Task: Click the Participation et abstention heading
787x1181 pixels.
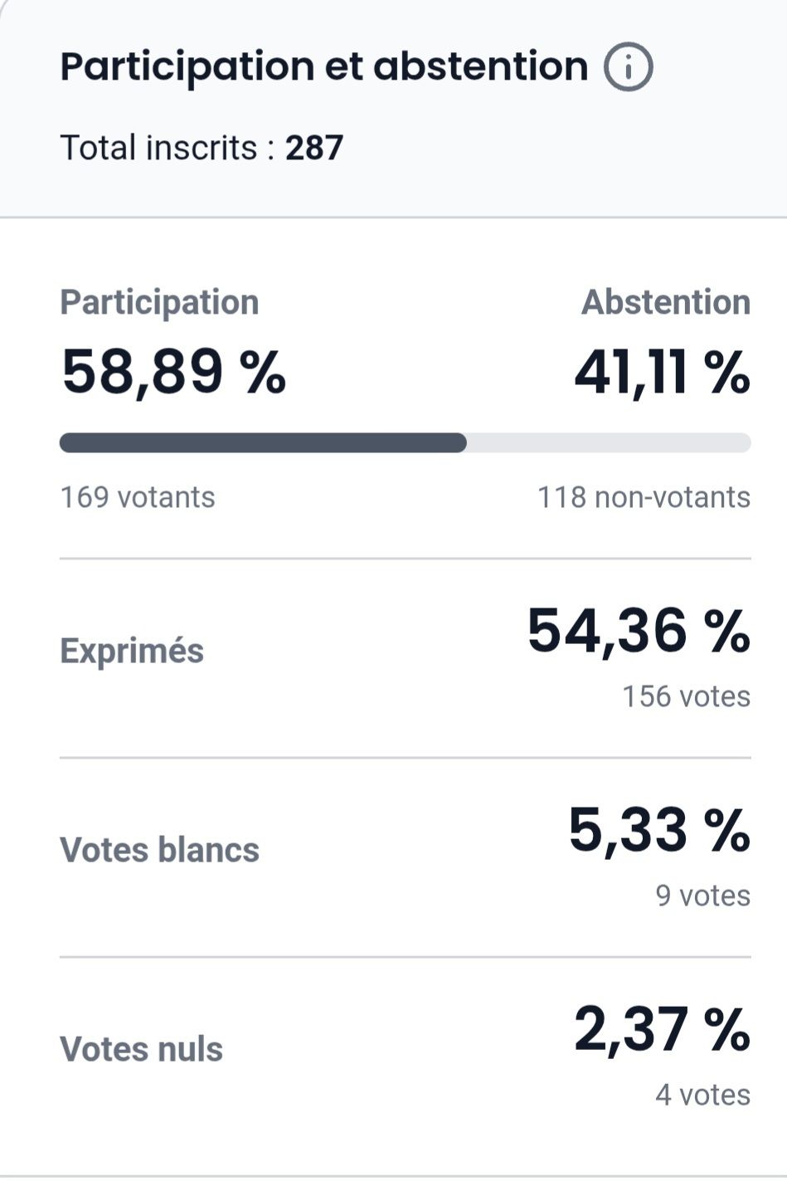Action: (x=323, y=66)
